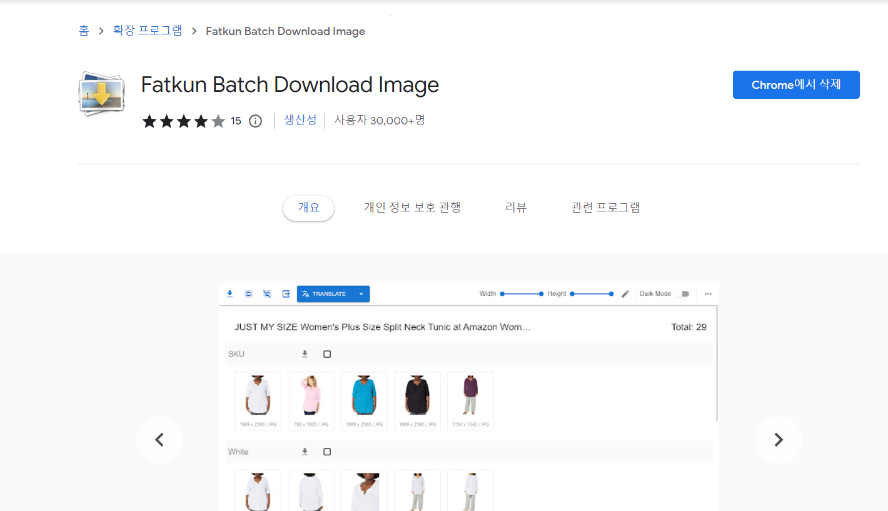Click the select-all icon in preview toolbar
Screen dimensions: 888x511
(248, 293)
